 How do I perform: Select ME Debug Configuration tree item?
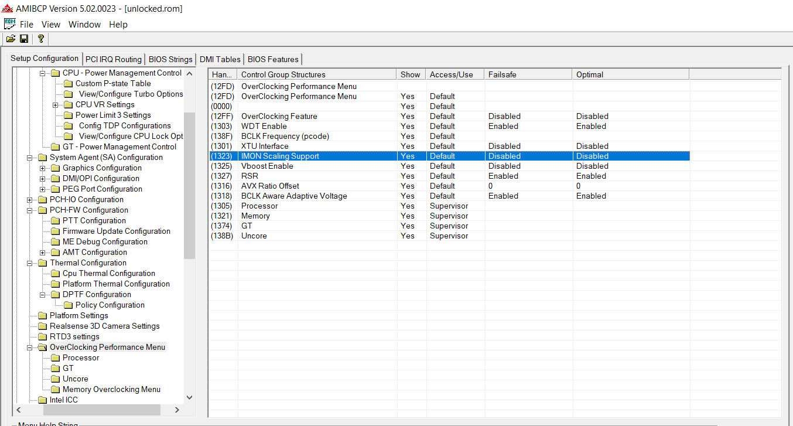[105, 241]
